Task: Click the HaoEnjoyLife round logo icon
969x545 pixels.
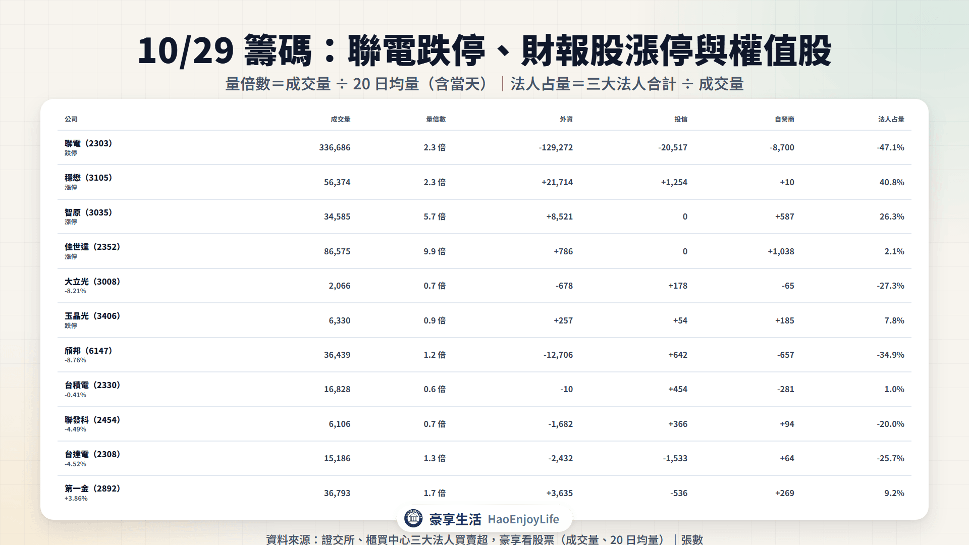Action: [x=413, y=518]
